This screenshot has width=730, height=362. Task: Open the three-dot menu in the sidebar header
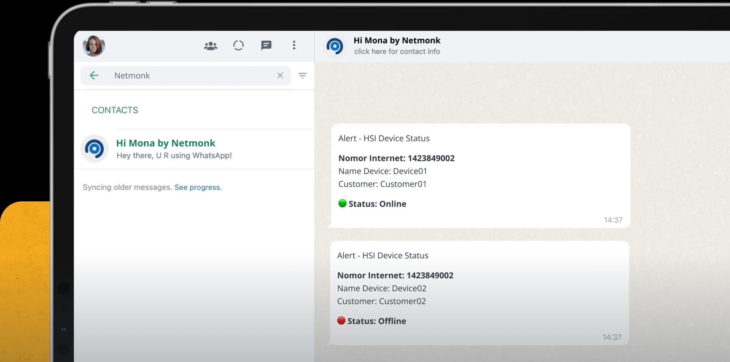(x=294, y=46)
